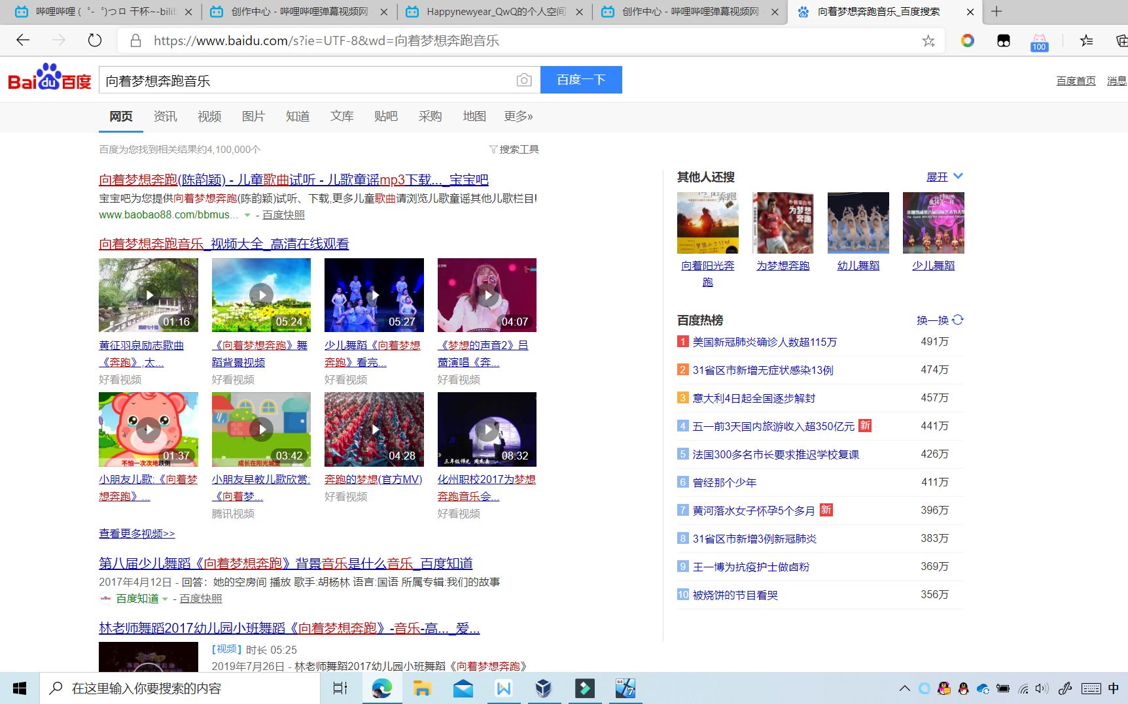The height and width of the screenshot is (704, 1128).
Task: Open the colorful circle extension icon
Action: pyautogui.click(x=967, y=41)
